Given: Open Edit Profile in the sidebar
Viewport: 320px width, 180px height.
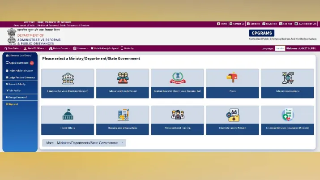Looking at the screenshot, I should point(13,90).
